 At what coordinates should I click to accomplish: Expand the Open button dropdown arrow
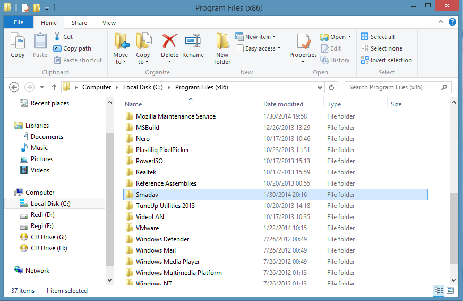tap(349, 37)
